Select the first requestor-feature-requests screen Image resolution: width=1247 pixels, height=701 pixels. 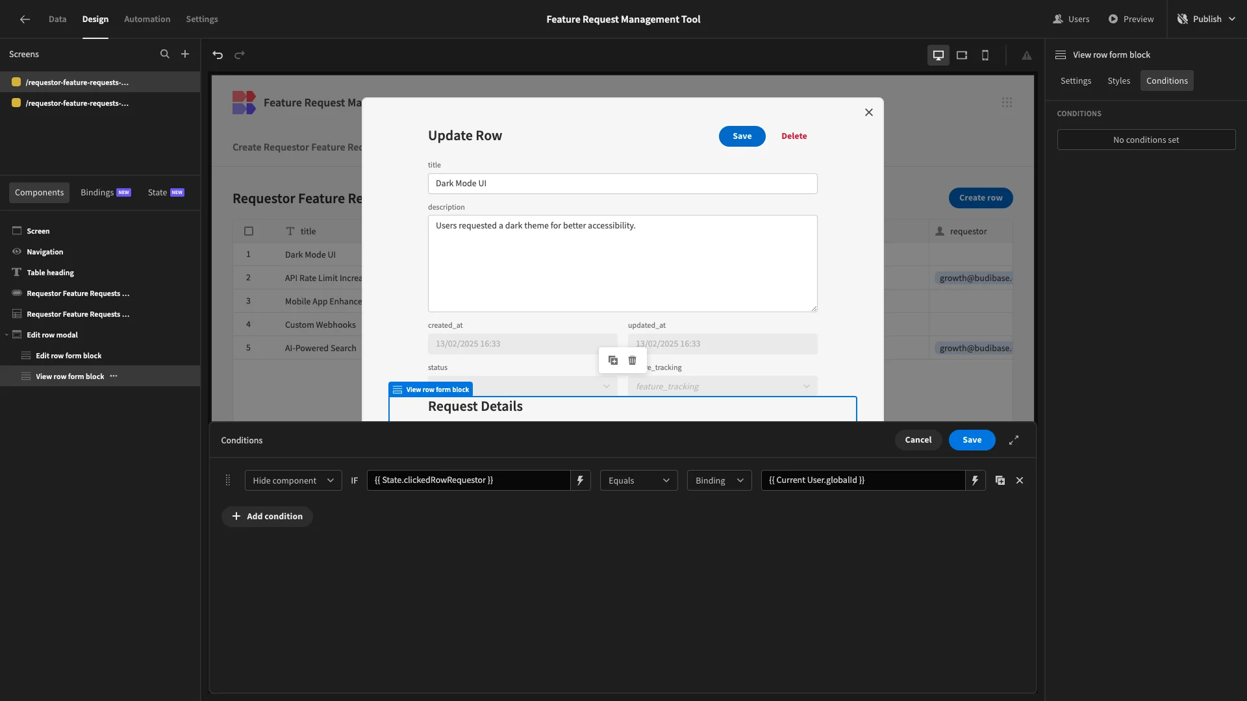pos(100,82)
